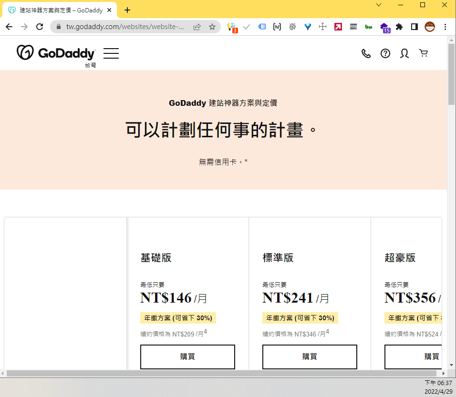The image size is (456, 397).
Task: Buy the 超豪版 plan
Action: point(413,357)
